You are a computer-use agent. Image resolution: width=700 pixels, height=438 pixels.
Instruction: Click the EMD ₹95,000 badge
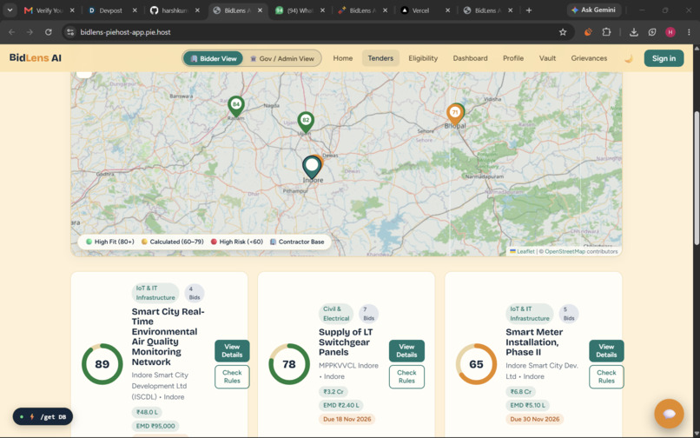tap(155, 426)
